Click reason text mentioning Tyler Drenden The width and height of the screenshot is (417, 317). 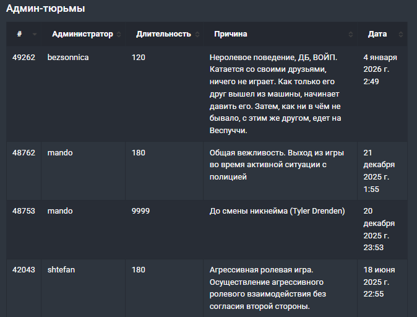coord(277,211)
